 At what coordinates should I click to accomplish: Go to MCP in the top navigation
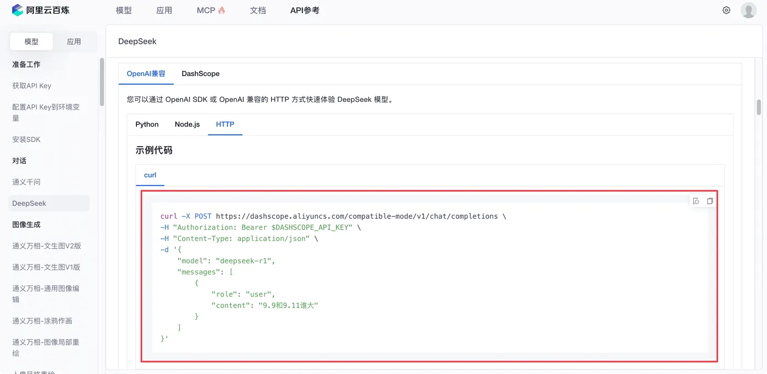pyautogui.click(x=206, y=10)
